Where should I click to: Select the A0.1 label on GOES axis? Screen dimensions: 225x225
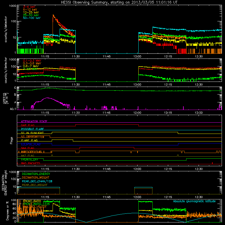pos(13,109)
